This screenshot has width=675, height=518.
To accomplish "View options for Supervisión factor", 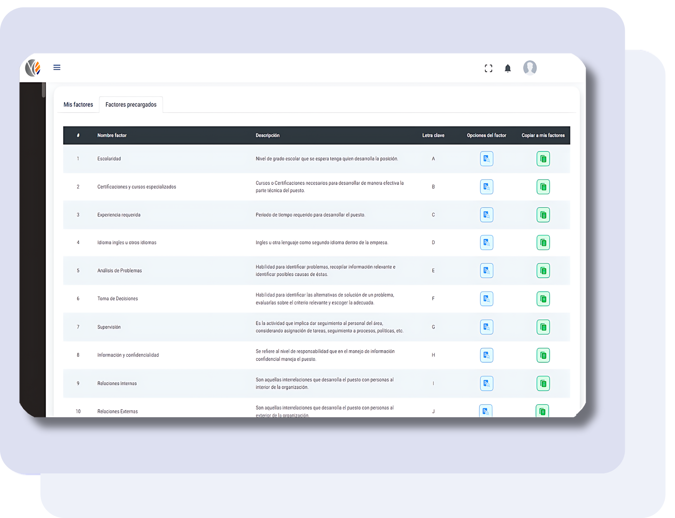I will [486, 327].
